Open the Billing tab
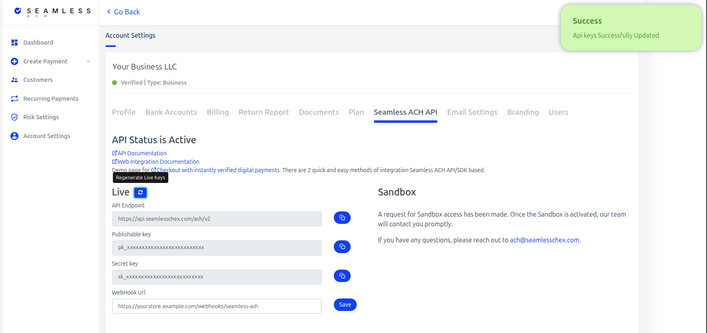 click(218, 112)
